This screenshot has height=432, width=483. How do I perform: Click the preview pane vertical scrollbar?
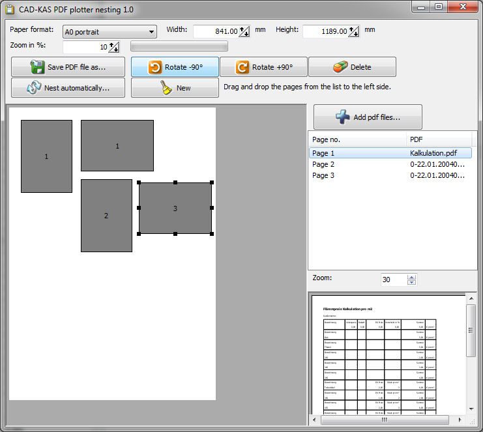471,331
